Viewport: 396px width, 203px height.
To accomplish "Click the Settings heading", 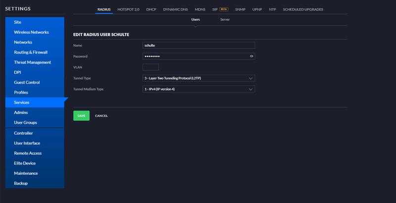I will [18, 9].
